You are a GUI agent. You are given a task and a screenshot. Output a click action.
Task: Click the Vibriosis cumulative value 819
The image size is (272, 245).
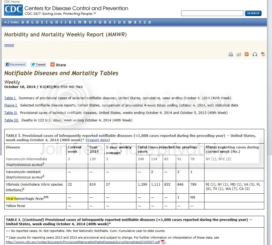(92, 184)
